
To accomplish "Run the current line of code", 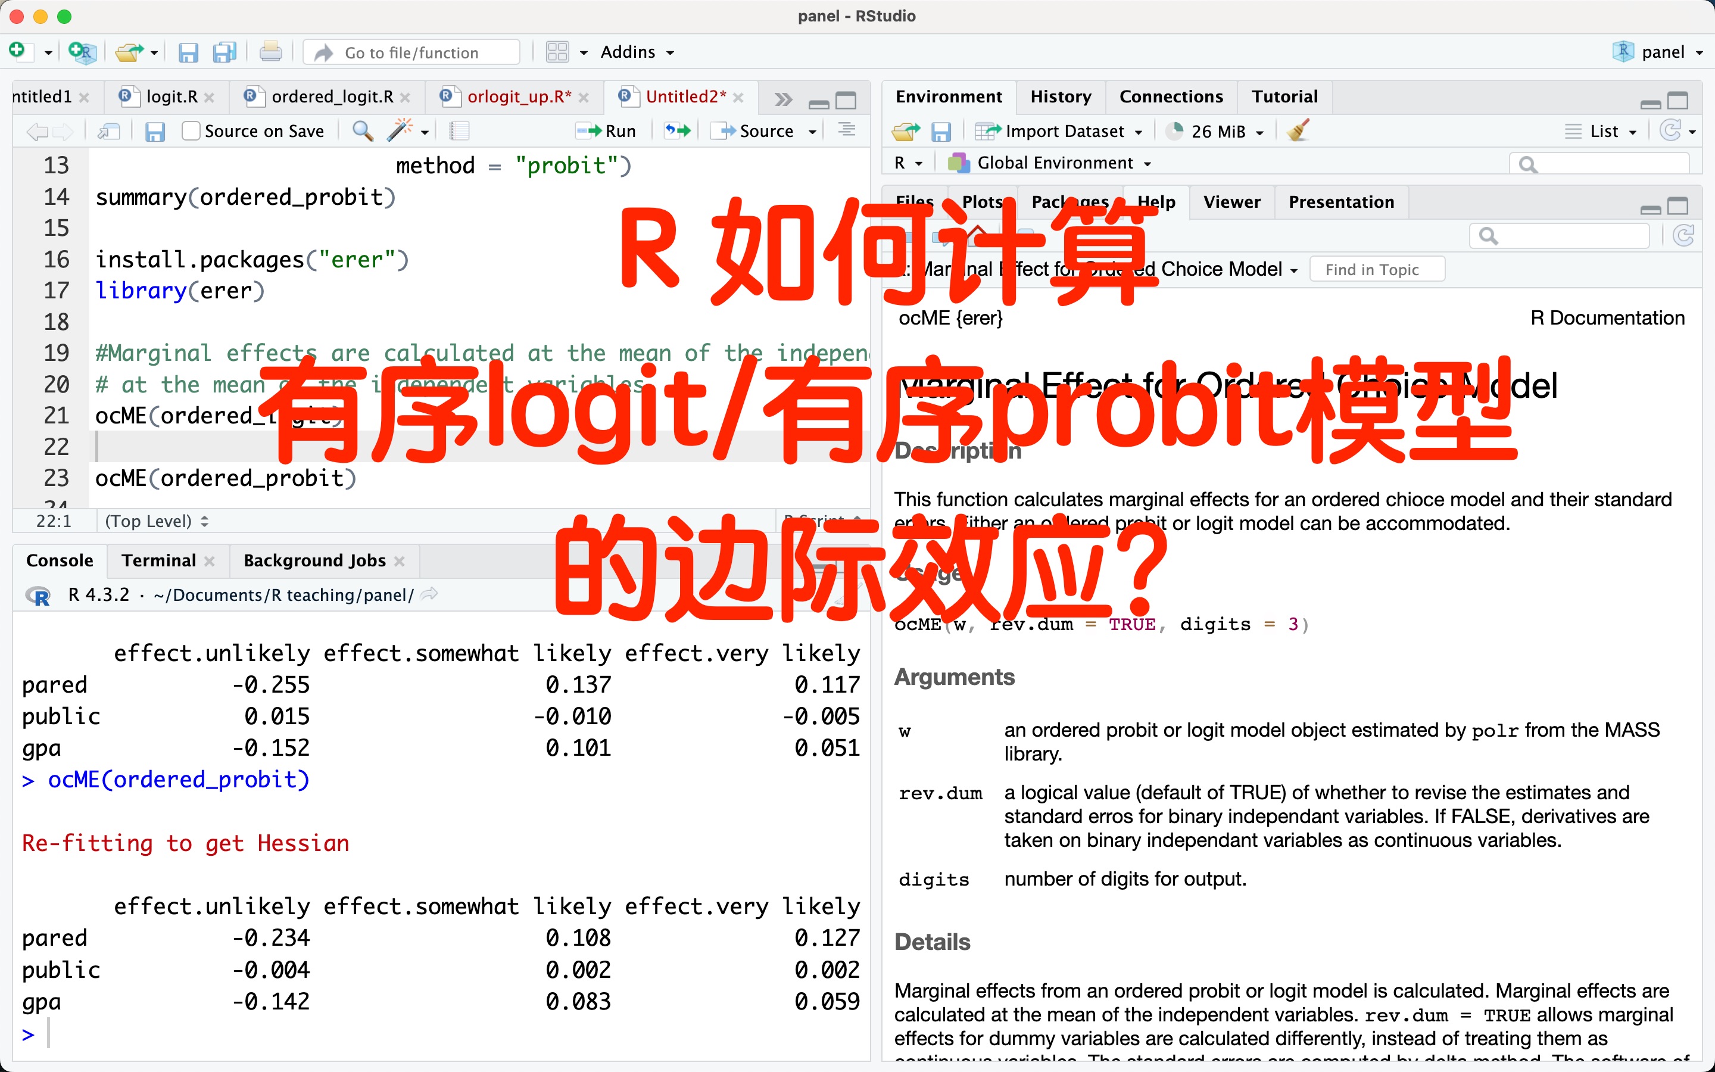I will [x=607, y=131].
